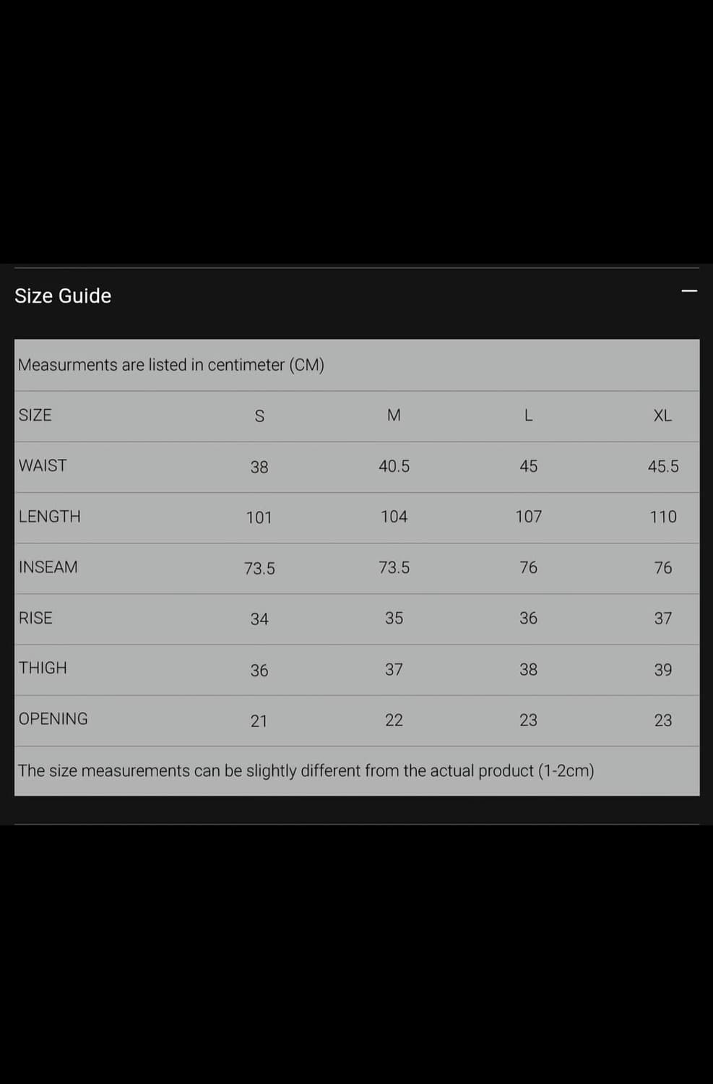Viewport: 713px width, 1084px height.
Task: Click the S size column header
Action: [x=259, y=416]
